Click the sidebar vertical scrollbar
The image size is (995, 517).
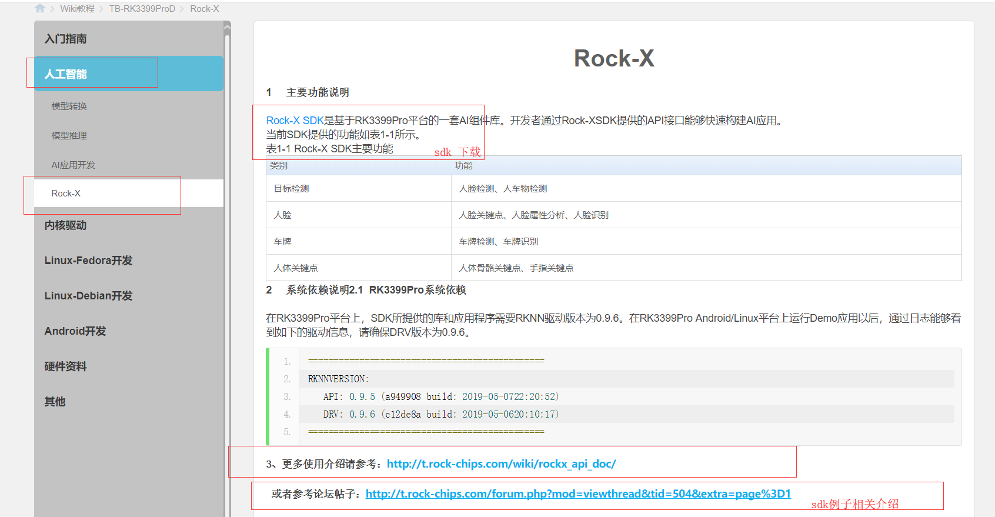[228, 269]
